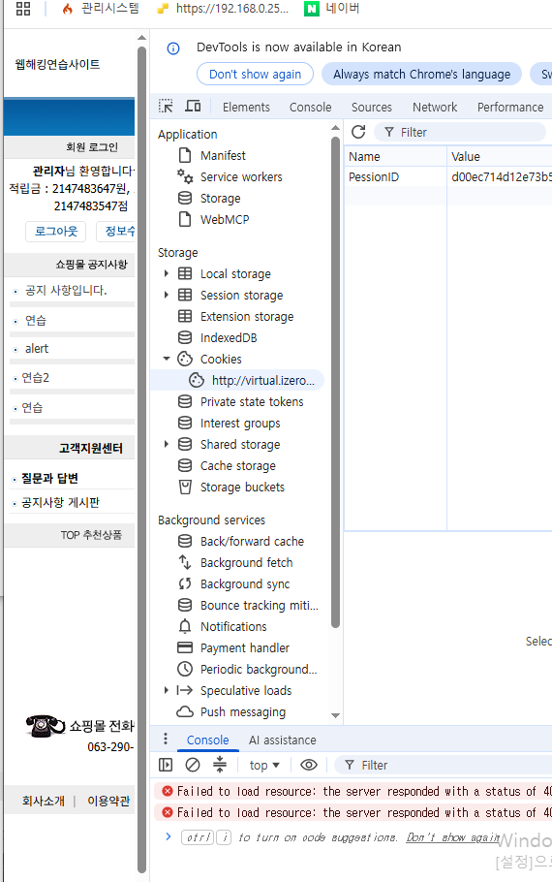The image size is (552, 882).
Task: Open the 이용약관 footer link
Action: (x=108, y=801)
